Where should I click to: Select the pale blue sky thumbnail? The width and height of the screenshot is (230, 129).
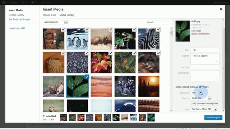(101, 106)
